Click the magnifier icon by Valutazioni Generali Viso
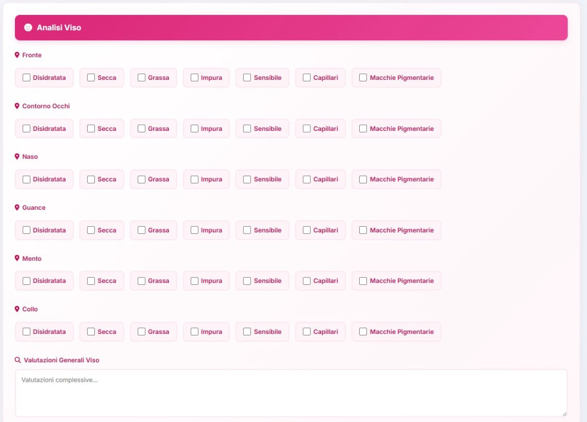The height and width of the screenshot is (422, 587). coord(18,360)
